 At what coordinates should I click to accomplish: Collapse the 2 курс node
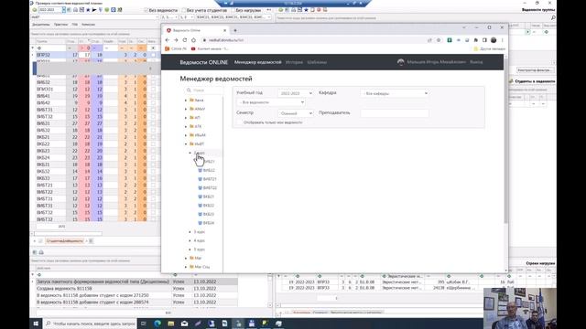point(190,153)
